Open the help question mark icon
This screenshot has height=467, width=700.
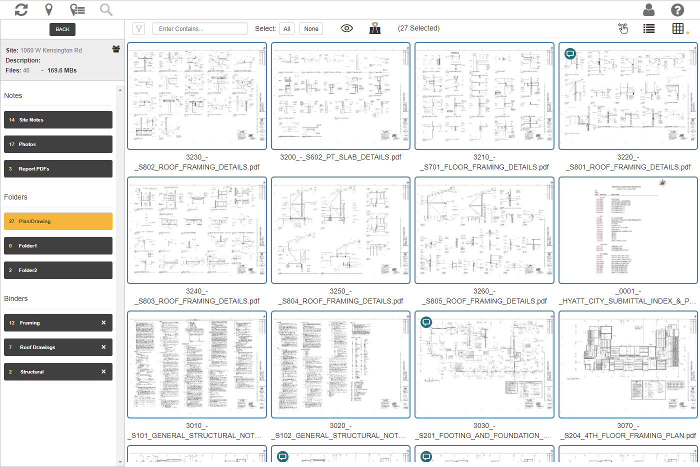point(677,9)
